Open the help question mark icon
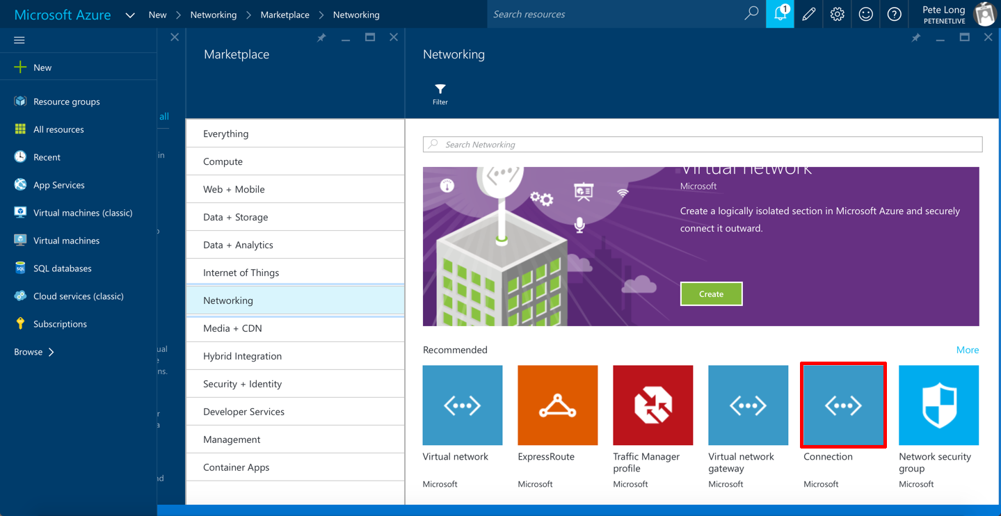Viewport: 1001px width, 516px height. pos(894,14)
